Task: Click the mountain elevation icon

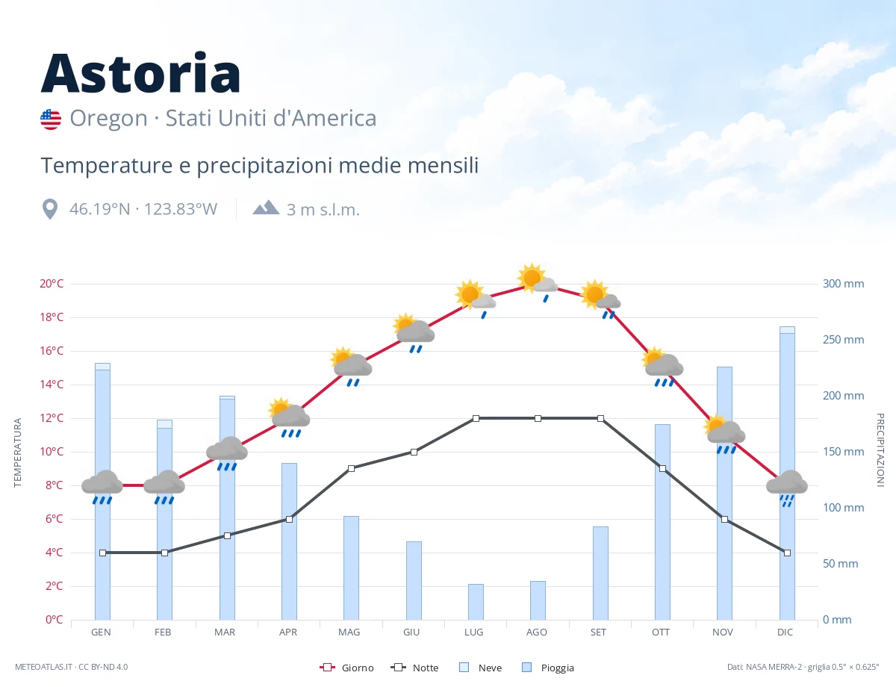Action: pos(266,208)
